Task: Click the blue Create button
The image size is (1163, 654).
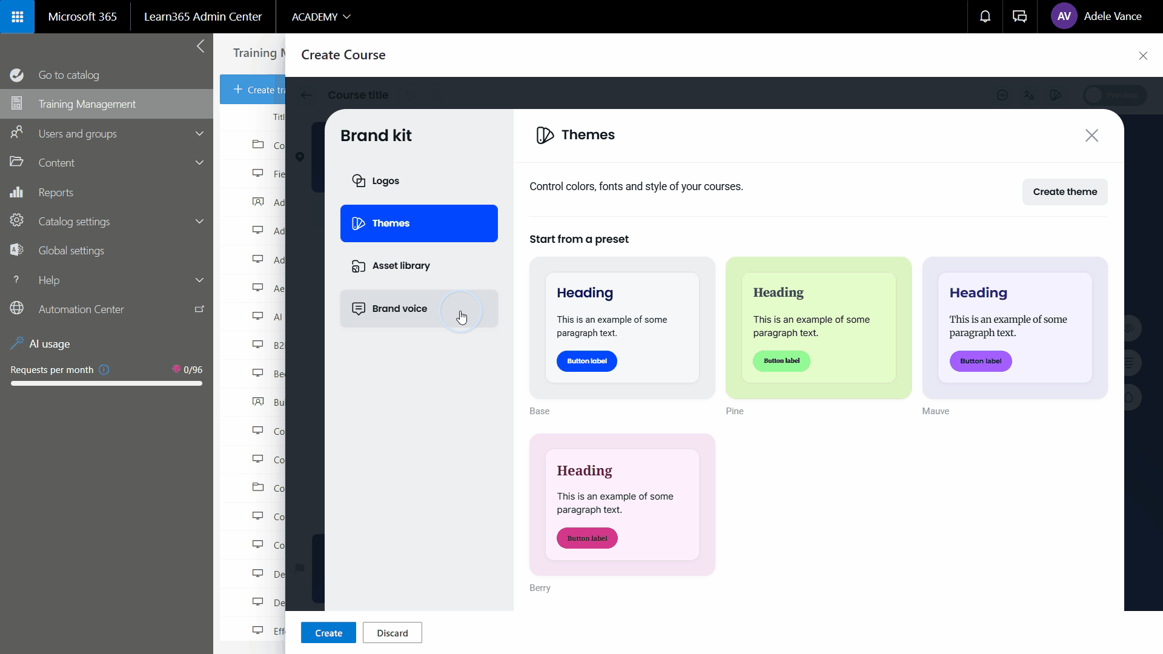Action: click(328, 633)
